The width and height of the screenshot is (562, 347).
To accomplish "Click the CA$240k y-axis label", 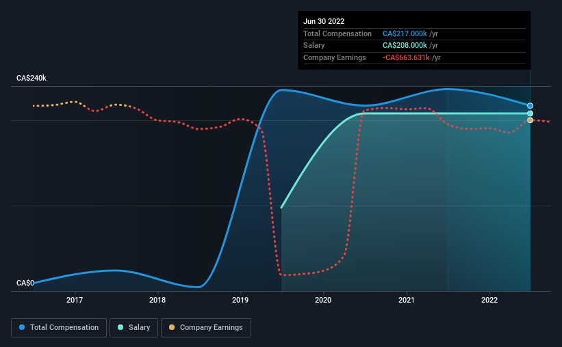I will [31, 78].
